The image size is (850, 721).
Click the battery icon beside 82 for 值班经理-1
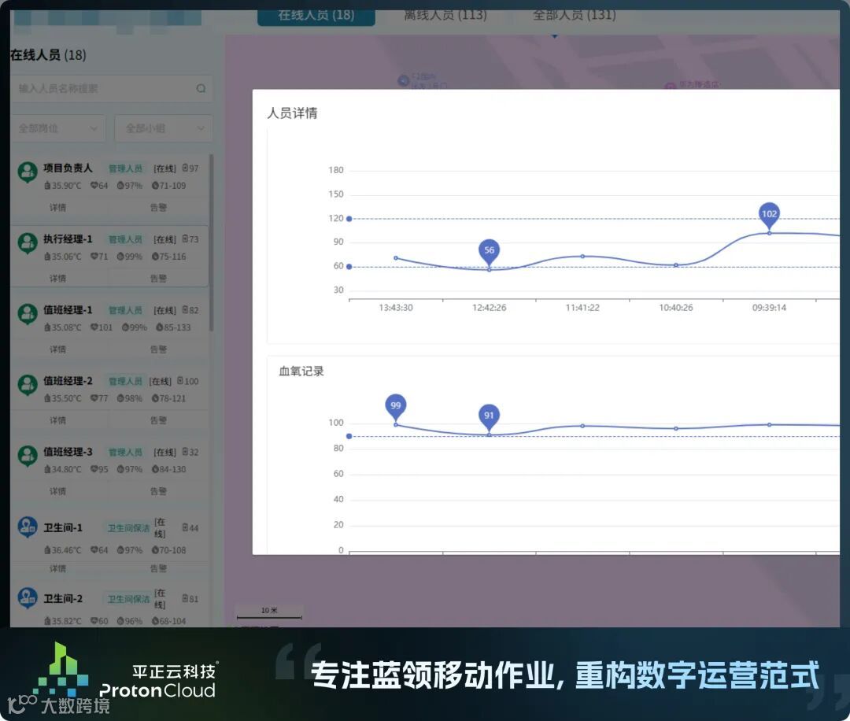click(x=186, y=310)
